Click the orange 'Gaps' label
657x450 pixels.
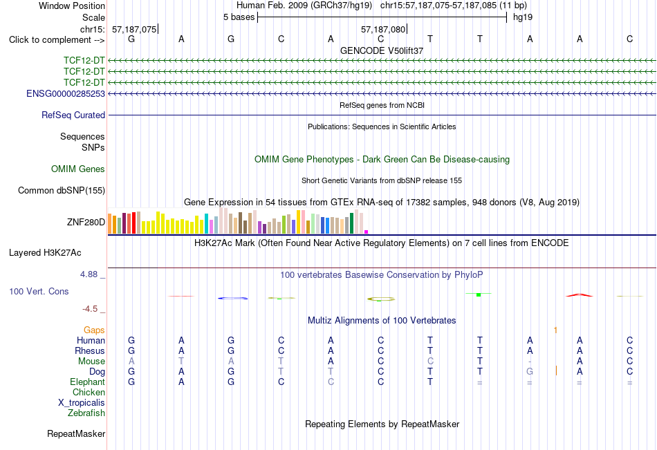pyautogui.click(x=94, y=330)
